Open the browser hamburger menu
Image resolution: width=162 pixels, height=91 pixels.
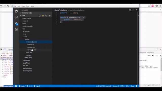coord(160,6)
